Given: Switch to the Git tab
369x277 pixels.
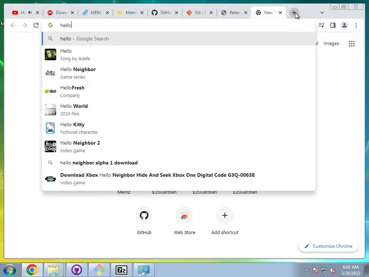Looking at the screenshot, I should pyautogui.click(x=196, y=13).
